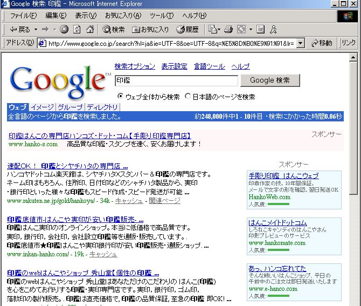Click the Print icon in toolbar
This screenshot has width=361, height=306.
228,29
